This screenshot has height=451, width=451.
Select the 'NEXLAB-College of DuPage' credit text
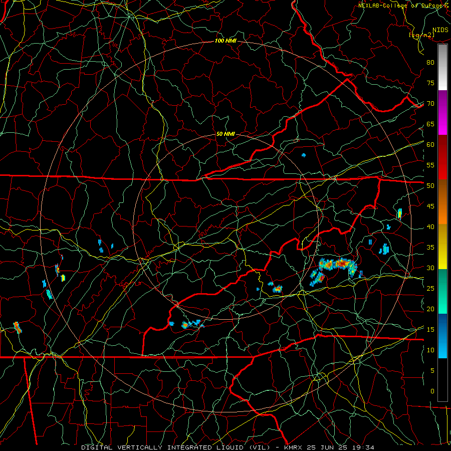pyautogui.click(x=400, y=6)
